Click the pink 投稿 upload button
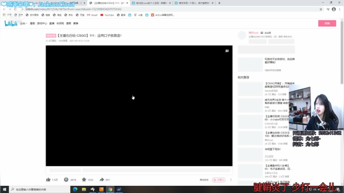 point(327,23)
